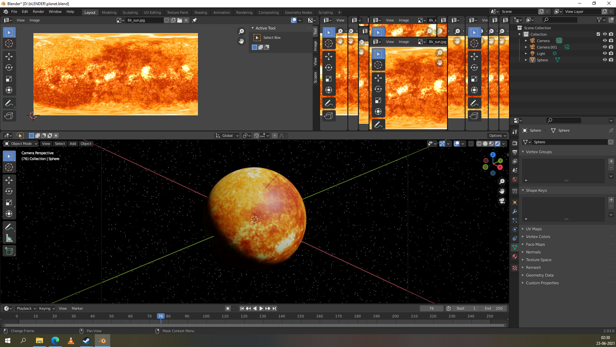Select the Move tool in 3D viewport

click(9, 180)
